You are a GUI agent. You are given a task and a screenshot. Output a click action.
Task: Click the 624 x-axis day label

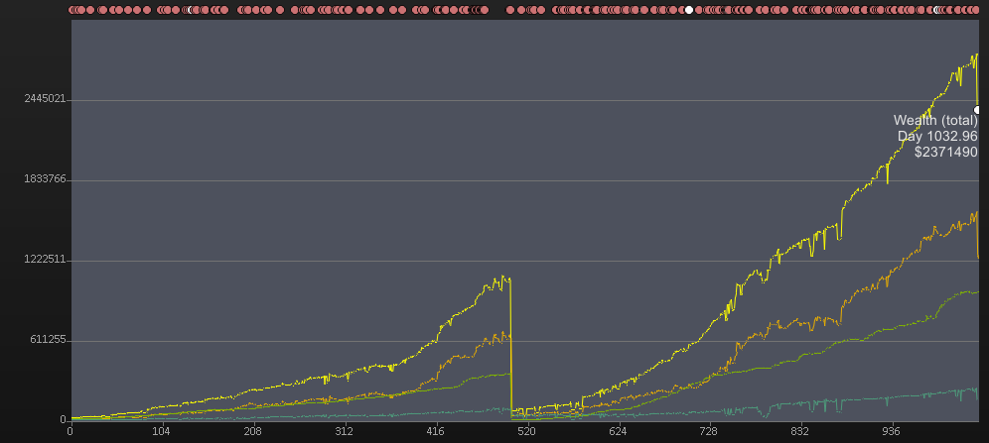618,431
